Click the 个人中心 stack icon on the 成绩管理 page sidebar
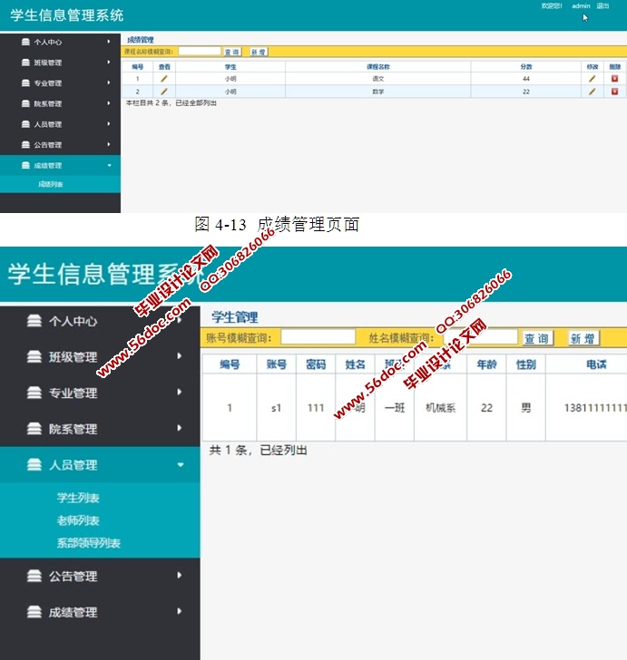Viewport: 627px width, 660px height. click(25, 42)
